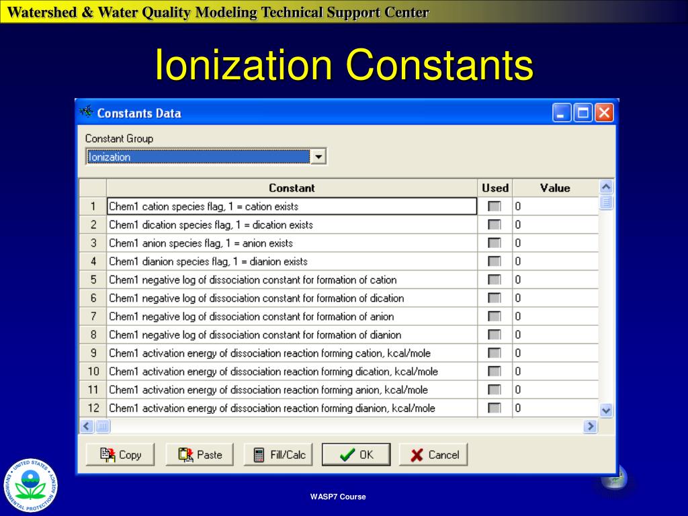Check Used box for dication species flag
Image resolution: width=688 pixels, height=516 pixels.
point(494,224)
